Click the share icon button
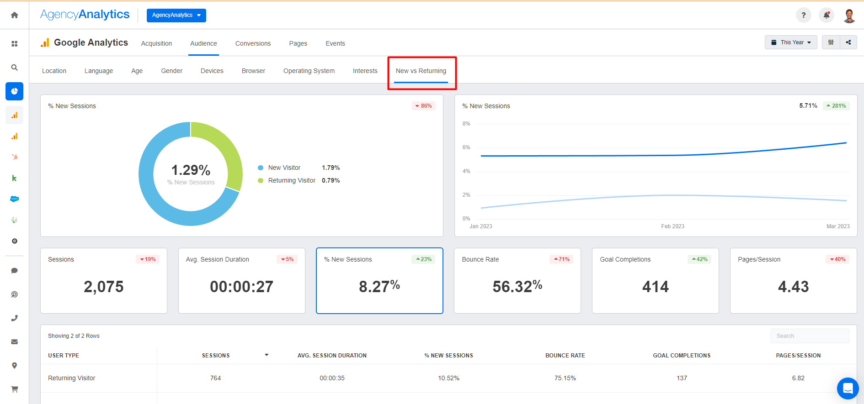The height and width of the screenshot is (404, 864). coord(848,42)
